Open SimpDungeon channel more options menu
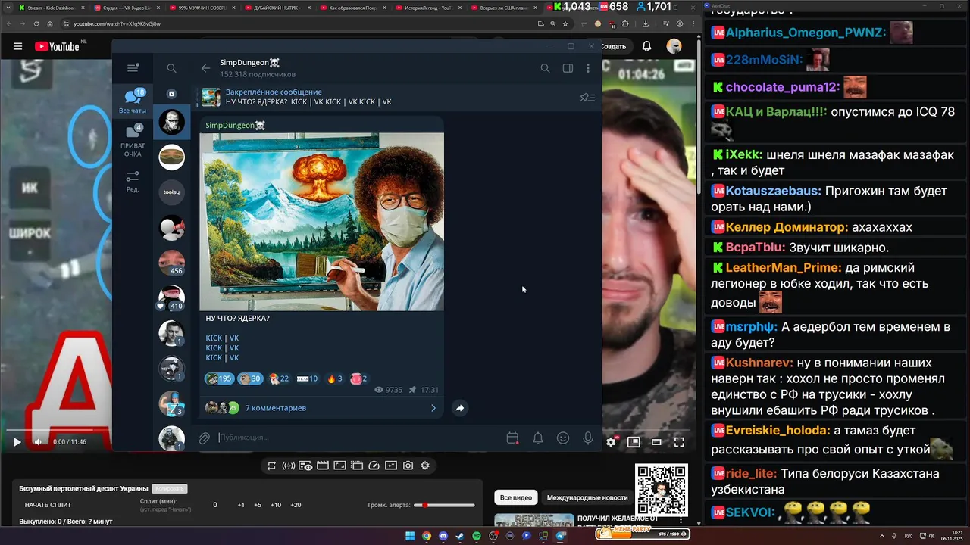Image resolution: width=970 pixels, height=545 pixels. pyautogui.click(x=588, y=68)
